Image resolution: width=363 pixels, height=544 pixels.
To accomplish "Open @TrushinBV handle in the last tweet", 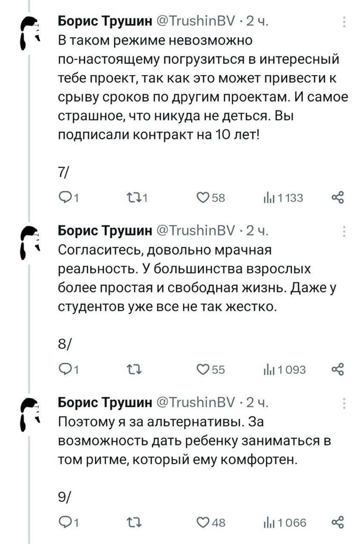I will 196,403.
